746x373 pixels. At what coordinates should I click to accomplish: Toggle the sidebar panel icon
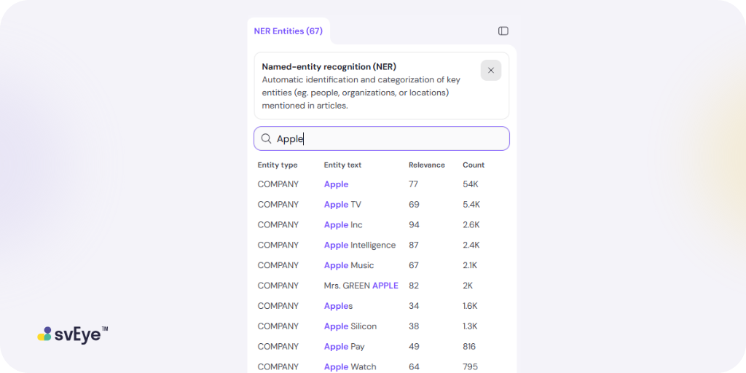click(503, 31)
